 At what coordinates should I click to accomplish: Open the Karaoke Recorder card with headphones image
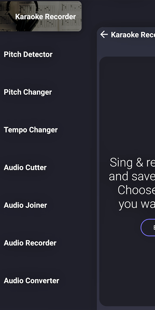[40, 16]
